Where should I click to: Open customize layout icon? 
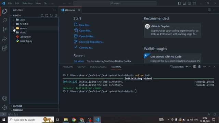[194, 3]
